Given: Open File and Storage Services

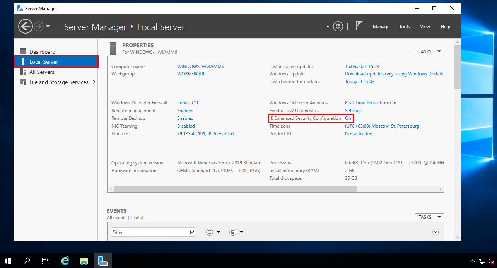Looking at the screenshot, I should click(59, 82).
